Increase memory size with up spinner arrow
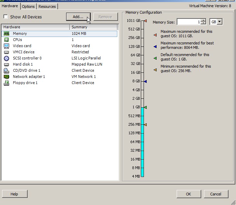236x205 pixels. [x=203, y=20]
